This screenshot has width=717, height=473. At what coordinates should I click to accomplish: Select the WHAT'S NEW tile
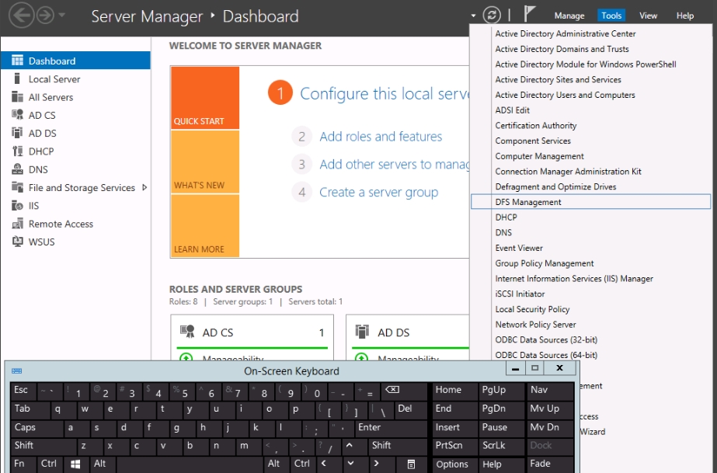205,162
